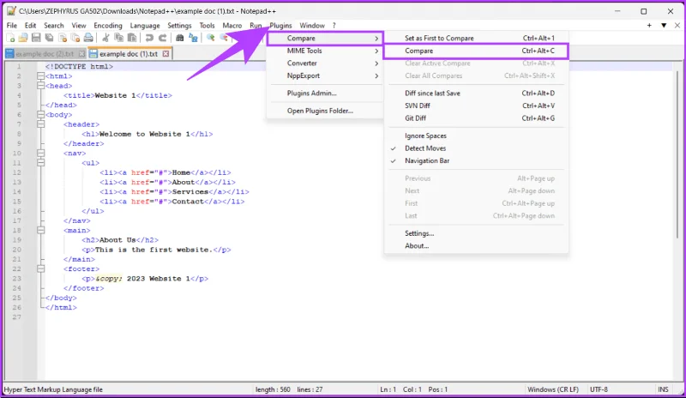Open Find with the binoculars icon
The image size is (686, 398).
click(180, 38)
